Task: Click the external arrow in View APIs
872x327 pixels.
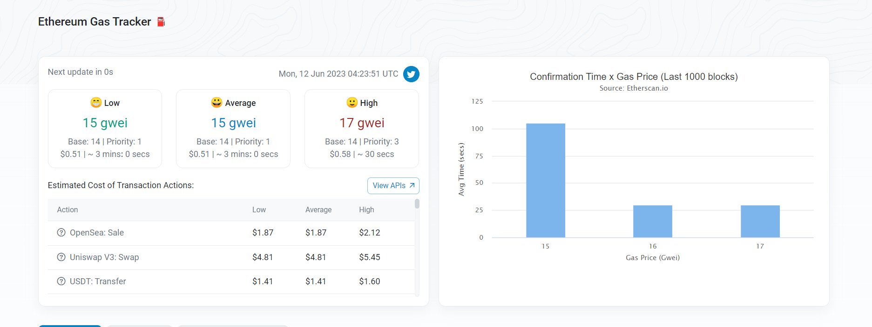Action: point(412,185)
